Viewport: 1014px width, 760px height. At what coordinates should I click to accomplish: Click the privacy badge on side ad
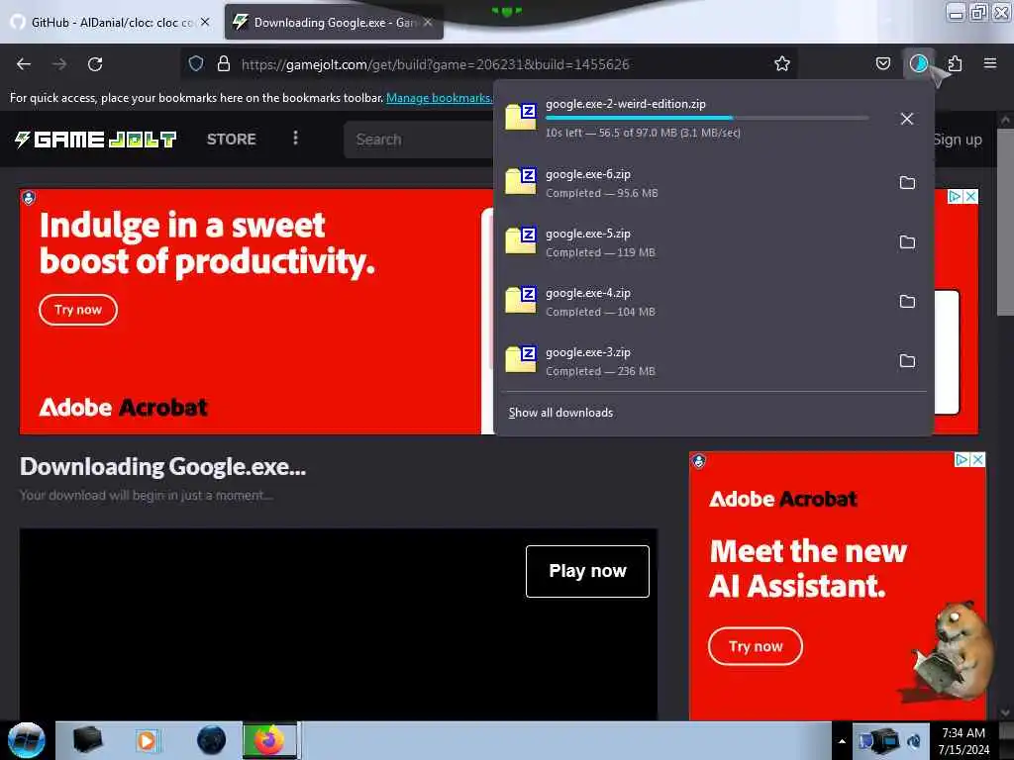[698, 460]
